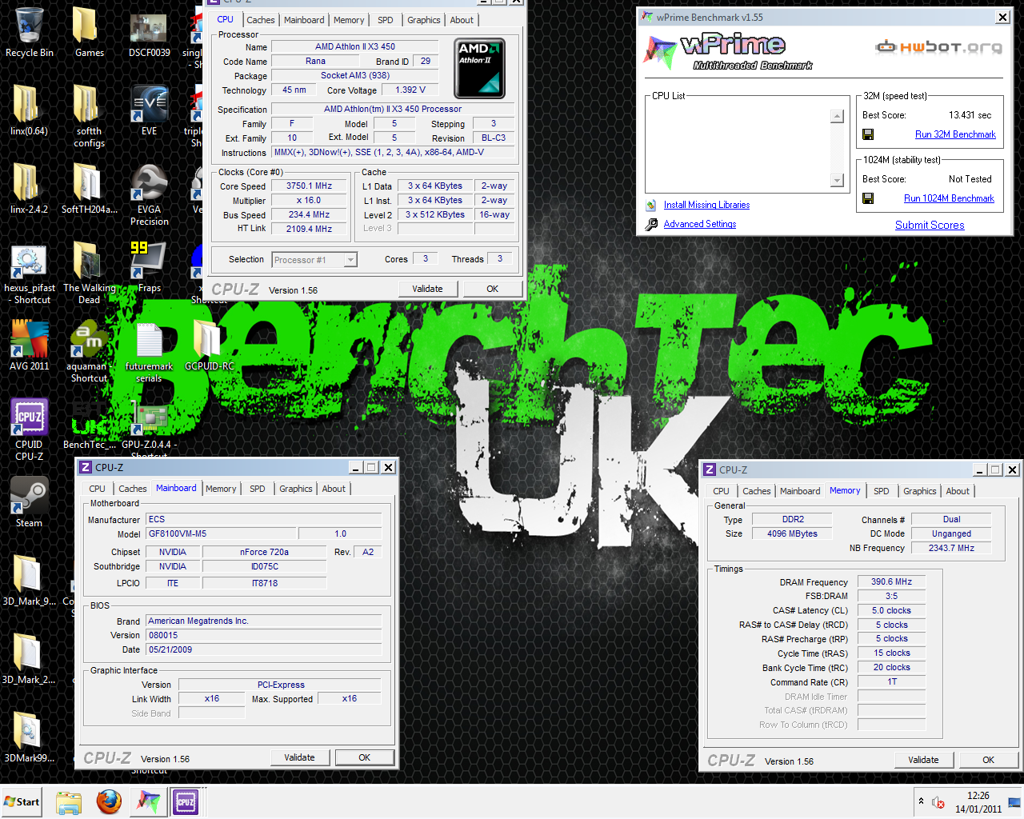Open the Processor #1 selection dropdown
Image resolution: width=1024 pixels, height=819 pixels.
pos(314,260)
